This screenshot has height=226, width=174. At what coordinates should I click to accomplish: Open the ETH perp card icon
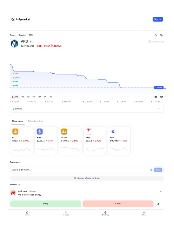click(x=40, y=131)
